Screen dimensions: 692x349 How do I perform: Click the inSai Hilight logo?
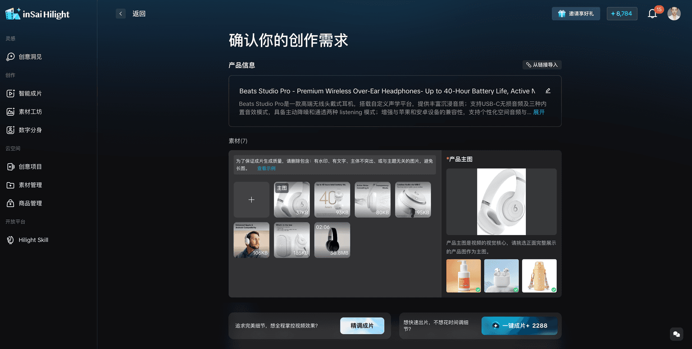point(37,14)
